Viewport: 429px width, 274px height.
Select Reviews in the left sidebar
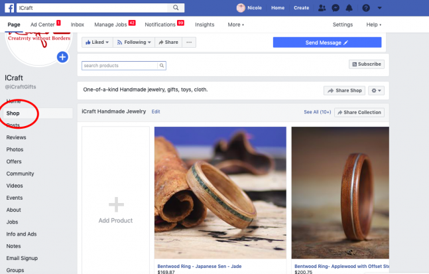16,137
